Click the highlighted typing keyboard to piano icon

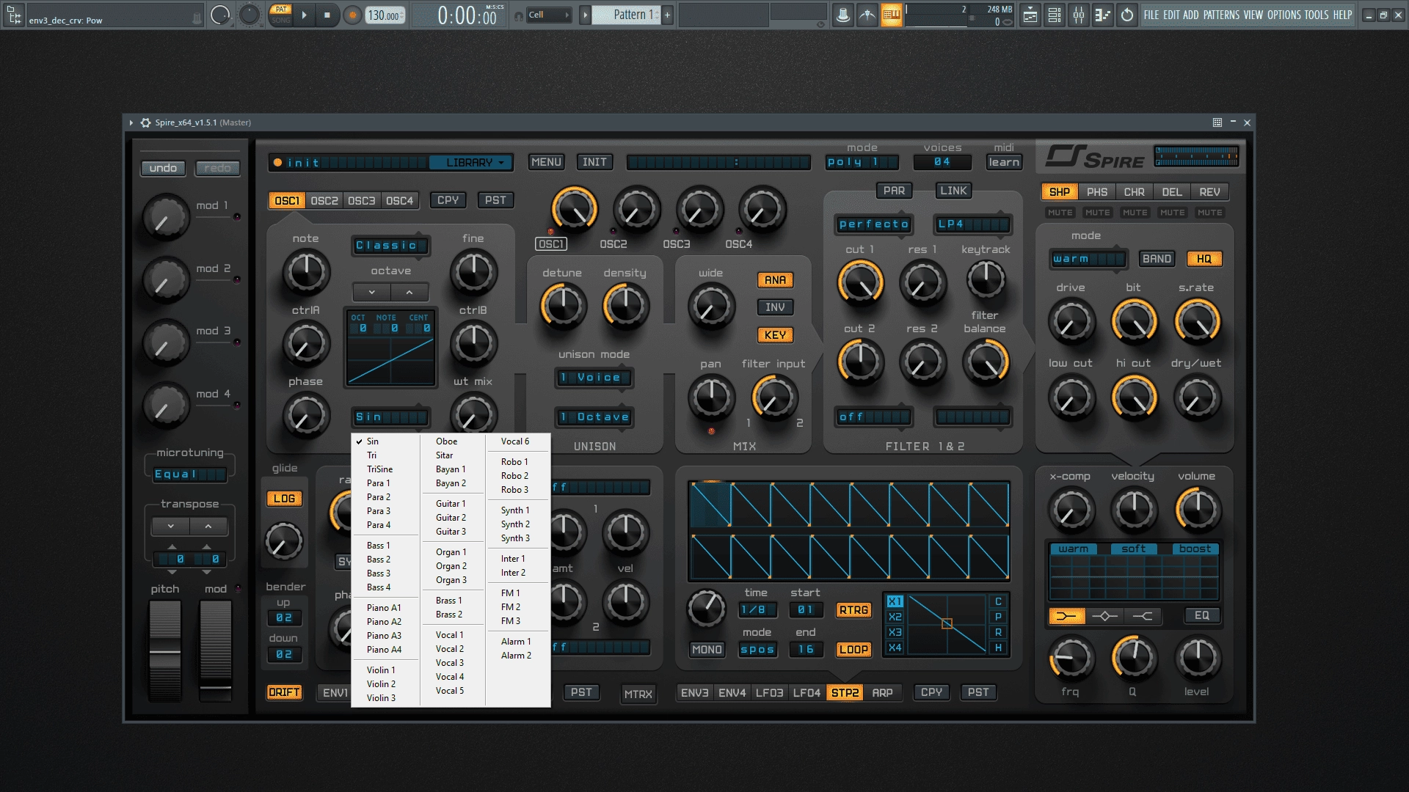click(x=891, y=15)
